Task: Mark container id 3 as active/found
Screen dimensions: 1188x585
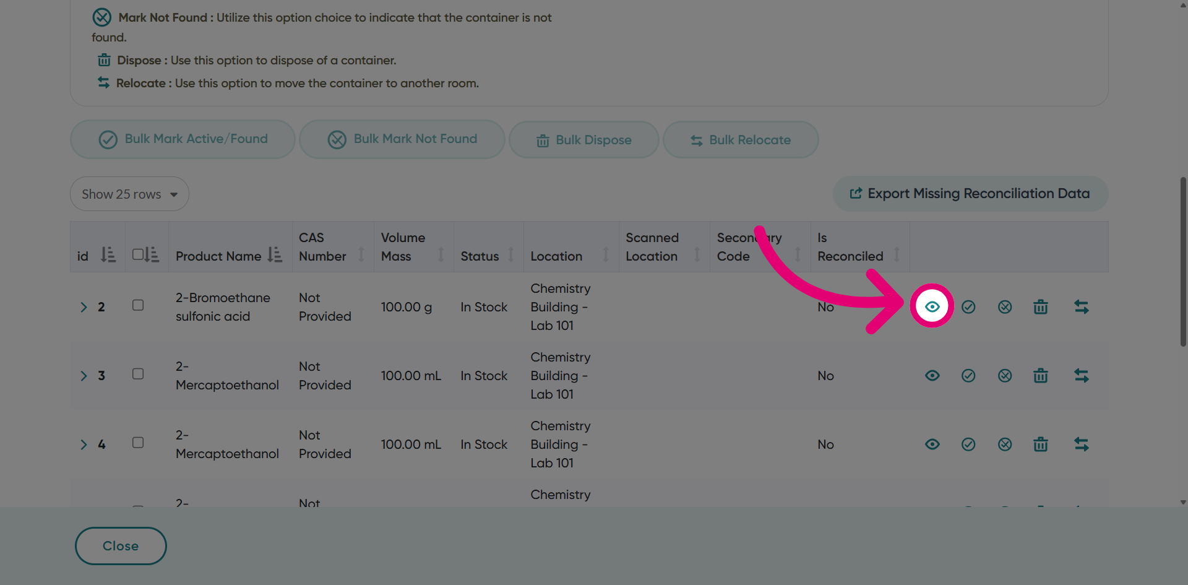Action: pos(968,375)
